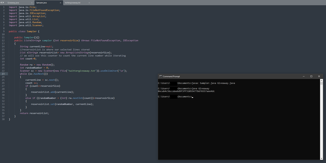Close the Command Prompt window

[319, 76]
